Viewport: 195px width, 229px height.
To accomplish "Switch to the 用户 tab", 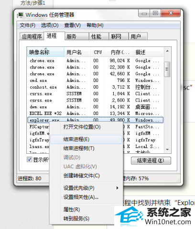I will point(138,36).
